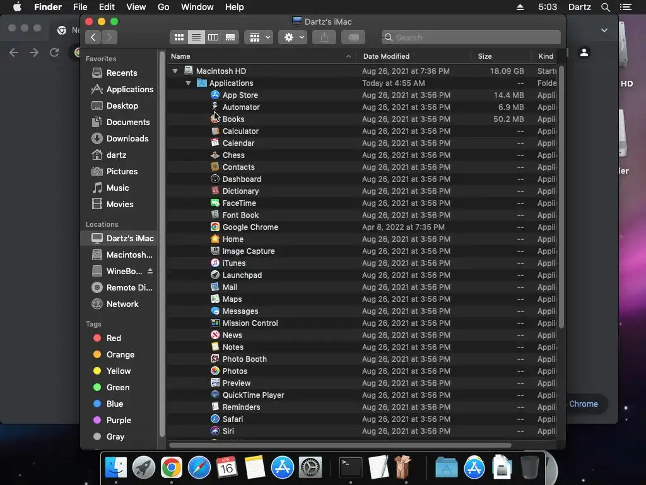Screen dimensions: 646x485
Task: Open Documents in the sidebar
Action: (x=119, y=122)
